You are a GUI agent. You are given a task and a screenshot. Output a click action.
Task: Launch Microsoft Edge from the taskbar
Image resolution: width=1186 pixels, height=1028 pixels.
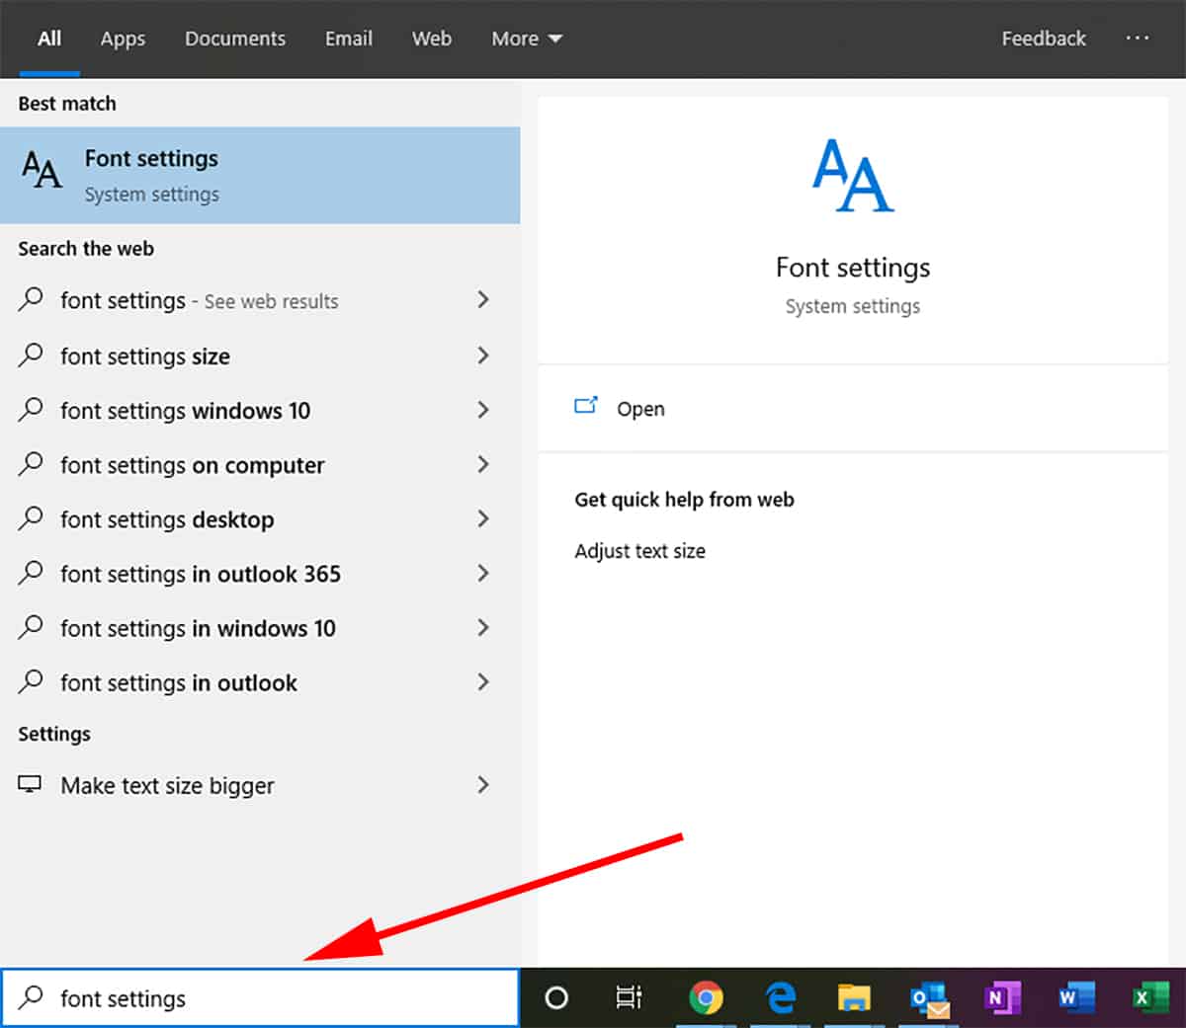[781, 997]
